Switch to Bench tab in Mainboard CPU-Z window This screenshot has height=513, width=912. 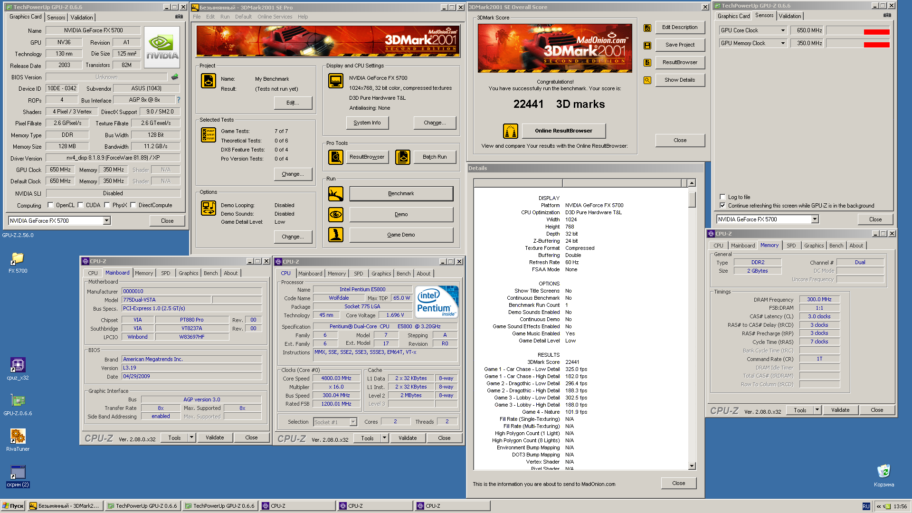point(210,273)
